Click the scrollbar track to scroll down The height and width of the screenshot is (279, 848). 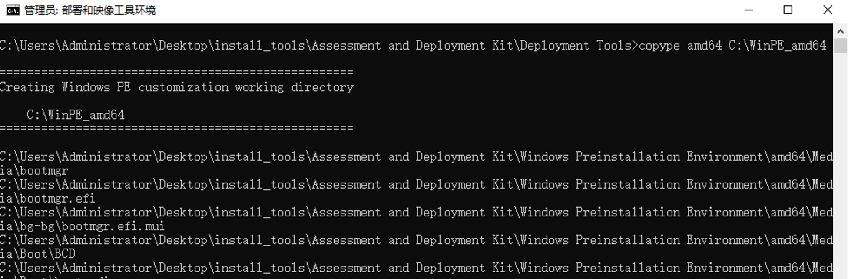pos(840,174)
